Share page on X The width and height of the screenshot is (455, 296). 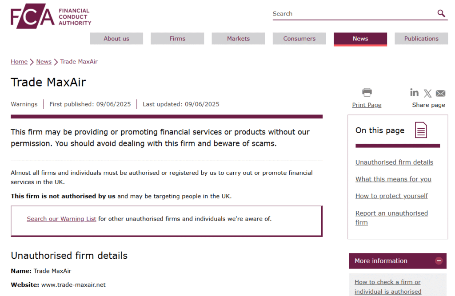pyautogui.click(x=427, y=93)
